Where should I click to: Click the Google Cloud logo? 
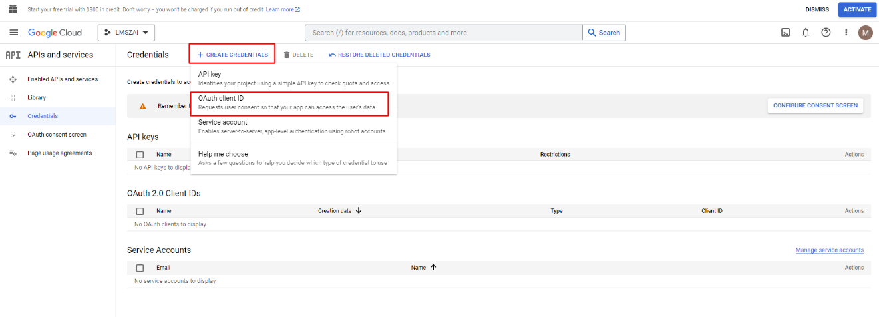(x=55, y=33)
